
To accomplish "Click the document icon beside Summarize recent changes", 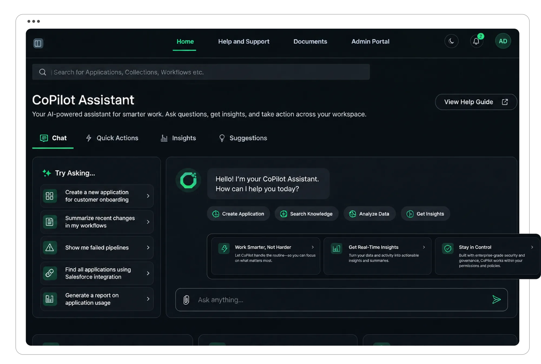I will click(x=50, y=222).
